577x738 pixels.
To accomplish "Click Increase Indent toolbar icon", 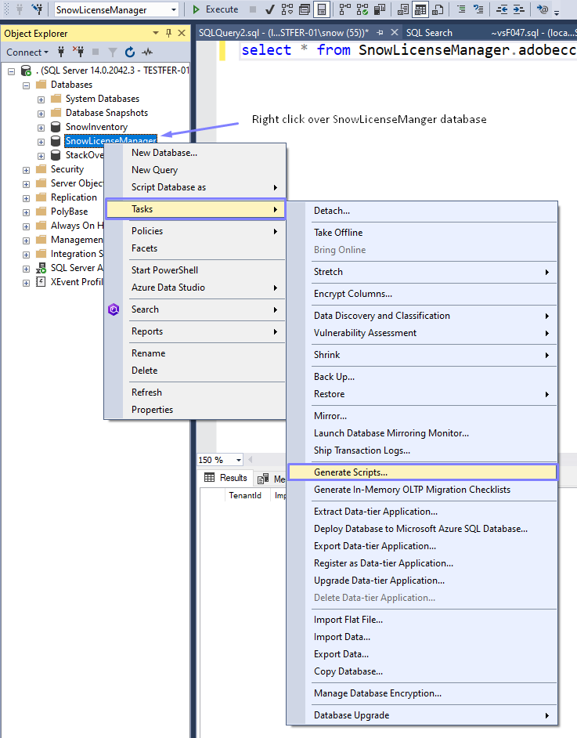I will (x=519, y=9).
